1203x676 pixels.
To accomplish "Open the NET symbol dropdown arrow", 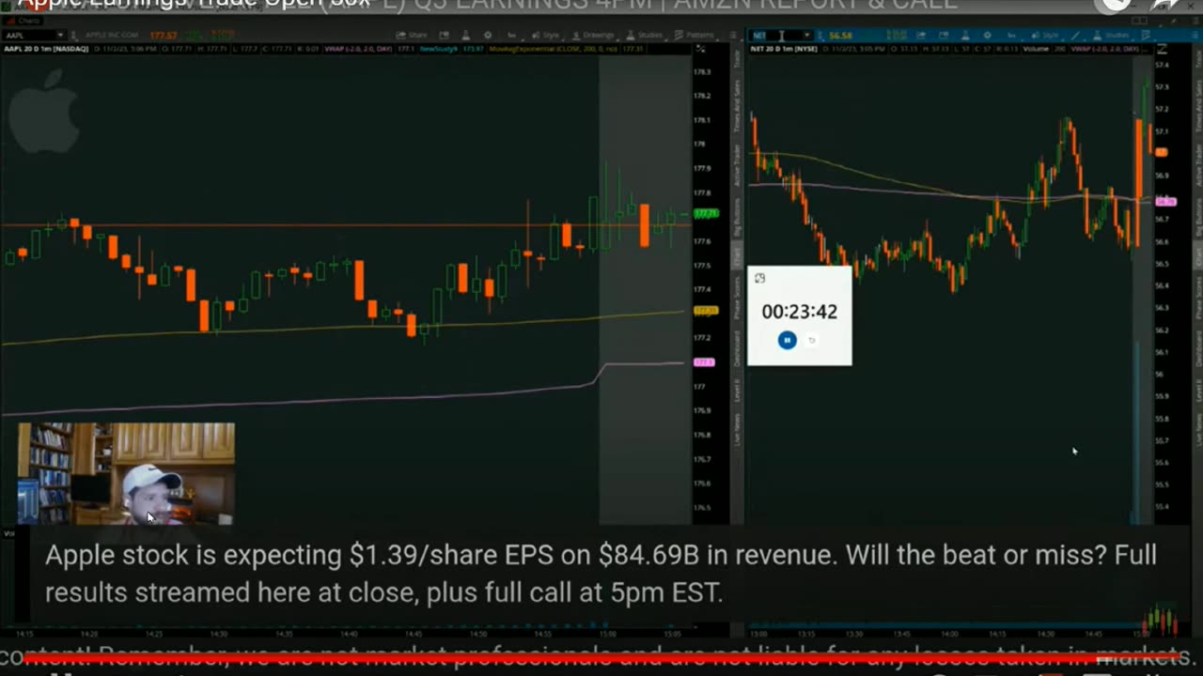I will pyautogui.click(x=806, y=36).
